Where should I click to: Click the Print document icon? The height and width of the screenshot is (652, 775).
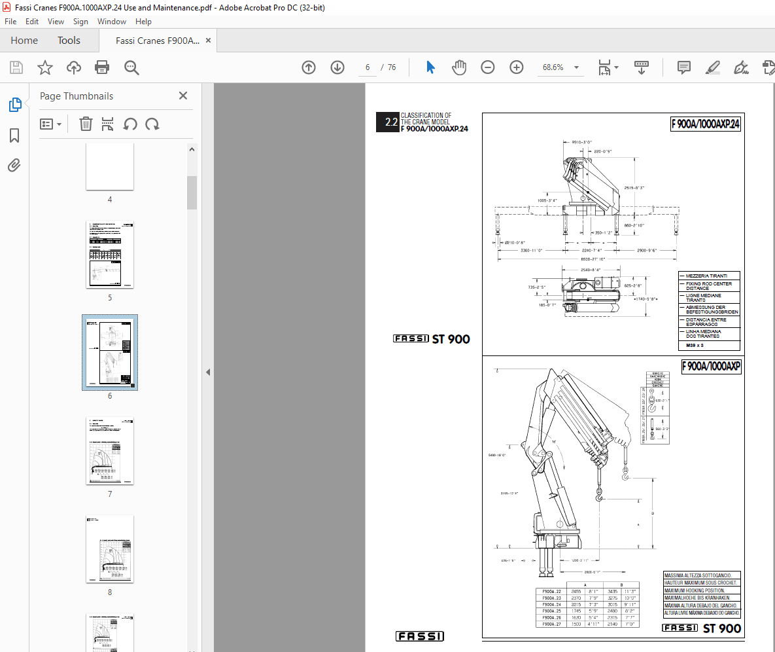click(x=102, y=67)
